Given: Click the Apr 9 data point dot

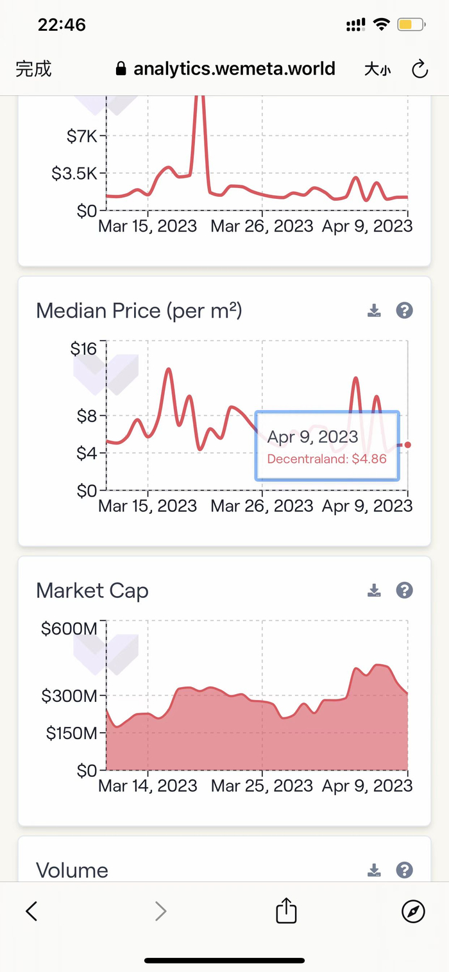Looking at the screenshot, I should pos(408,445).
